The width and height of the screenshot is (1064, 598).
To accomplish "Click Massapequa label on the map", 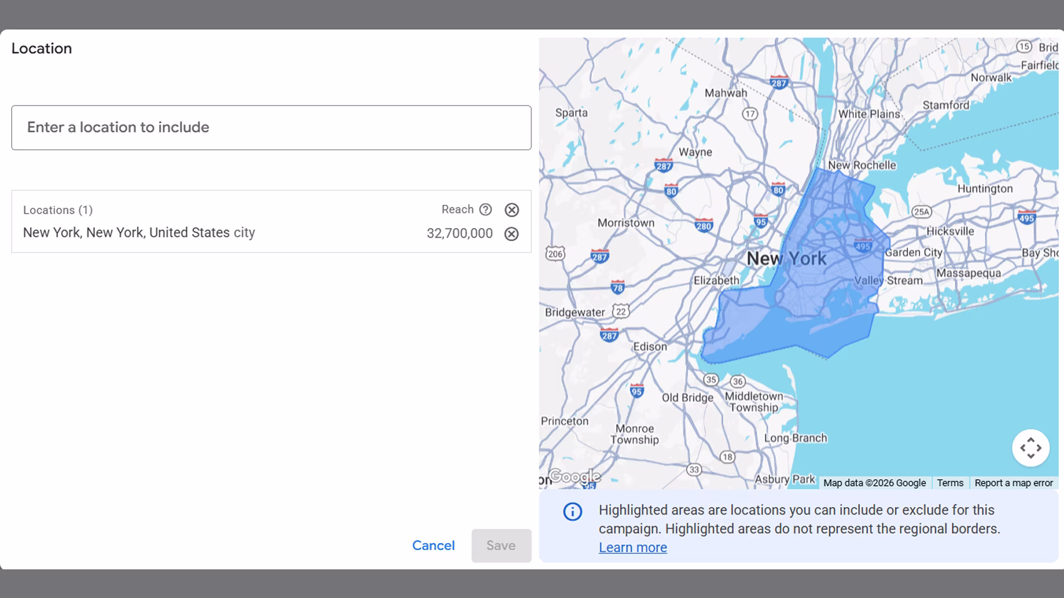I will click(x=969, y=273).
